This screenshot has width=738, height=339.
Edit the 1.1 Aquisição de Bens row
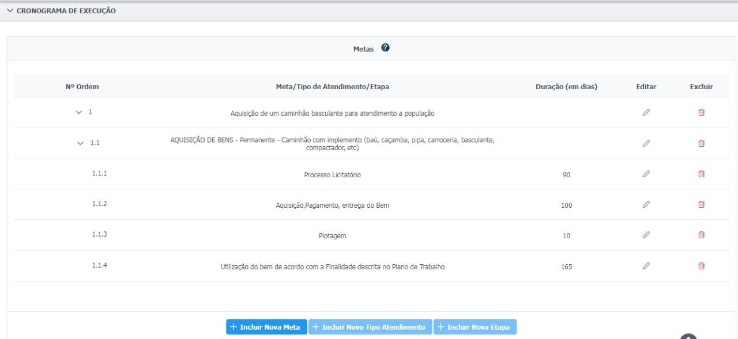(x=646, y=143)
